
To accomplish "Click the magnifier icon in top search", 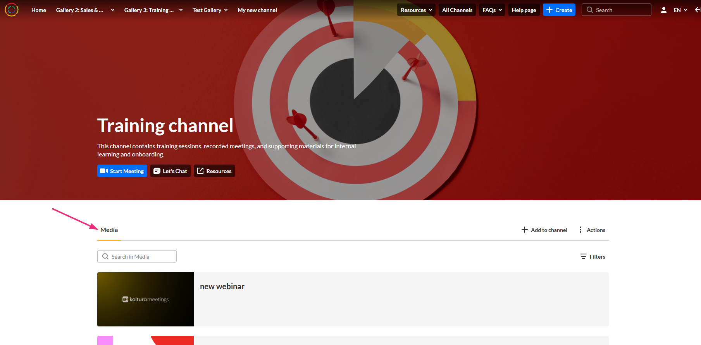I will pos(590,10).
